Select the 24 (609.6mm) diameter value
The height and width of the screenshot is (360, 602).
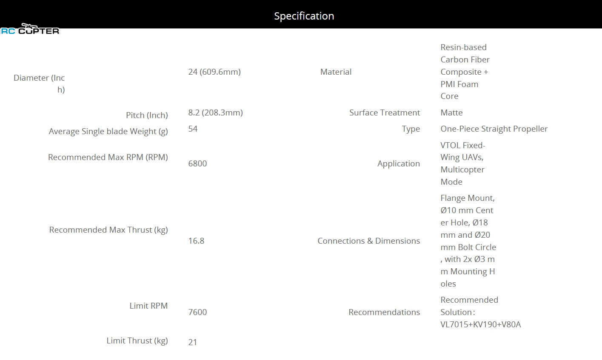click(x=214, y=72)
